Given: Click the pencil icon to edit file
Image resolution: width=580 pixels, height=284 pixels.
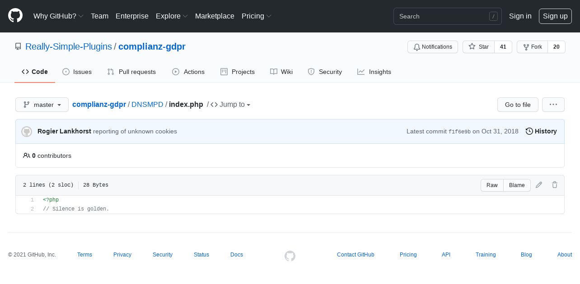Looking at the screenshot, I should click(x=539, y=185).
